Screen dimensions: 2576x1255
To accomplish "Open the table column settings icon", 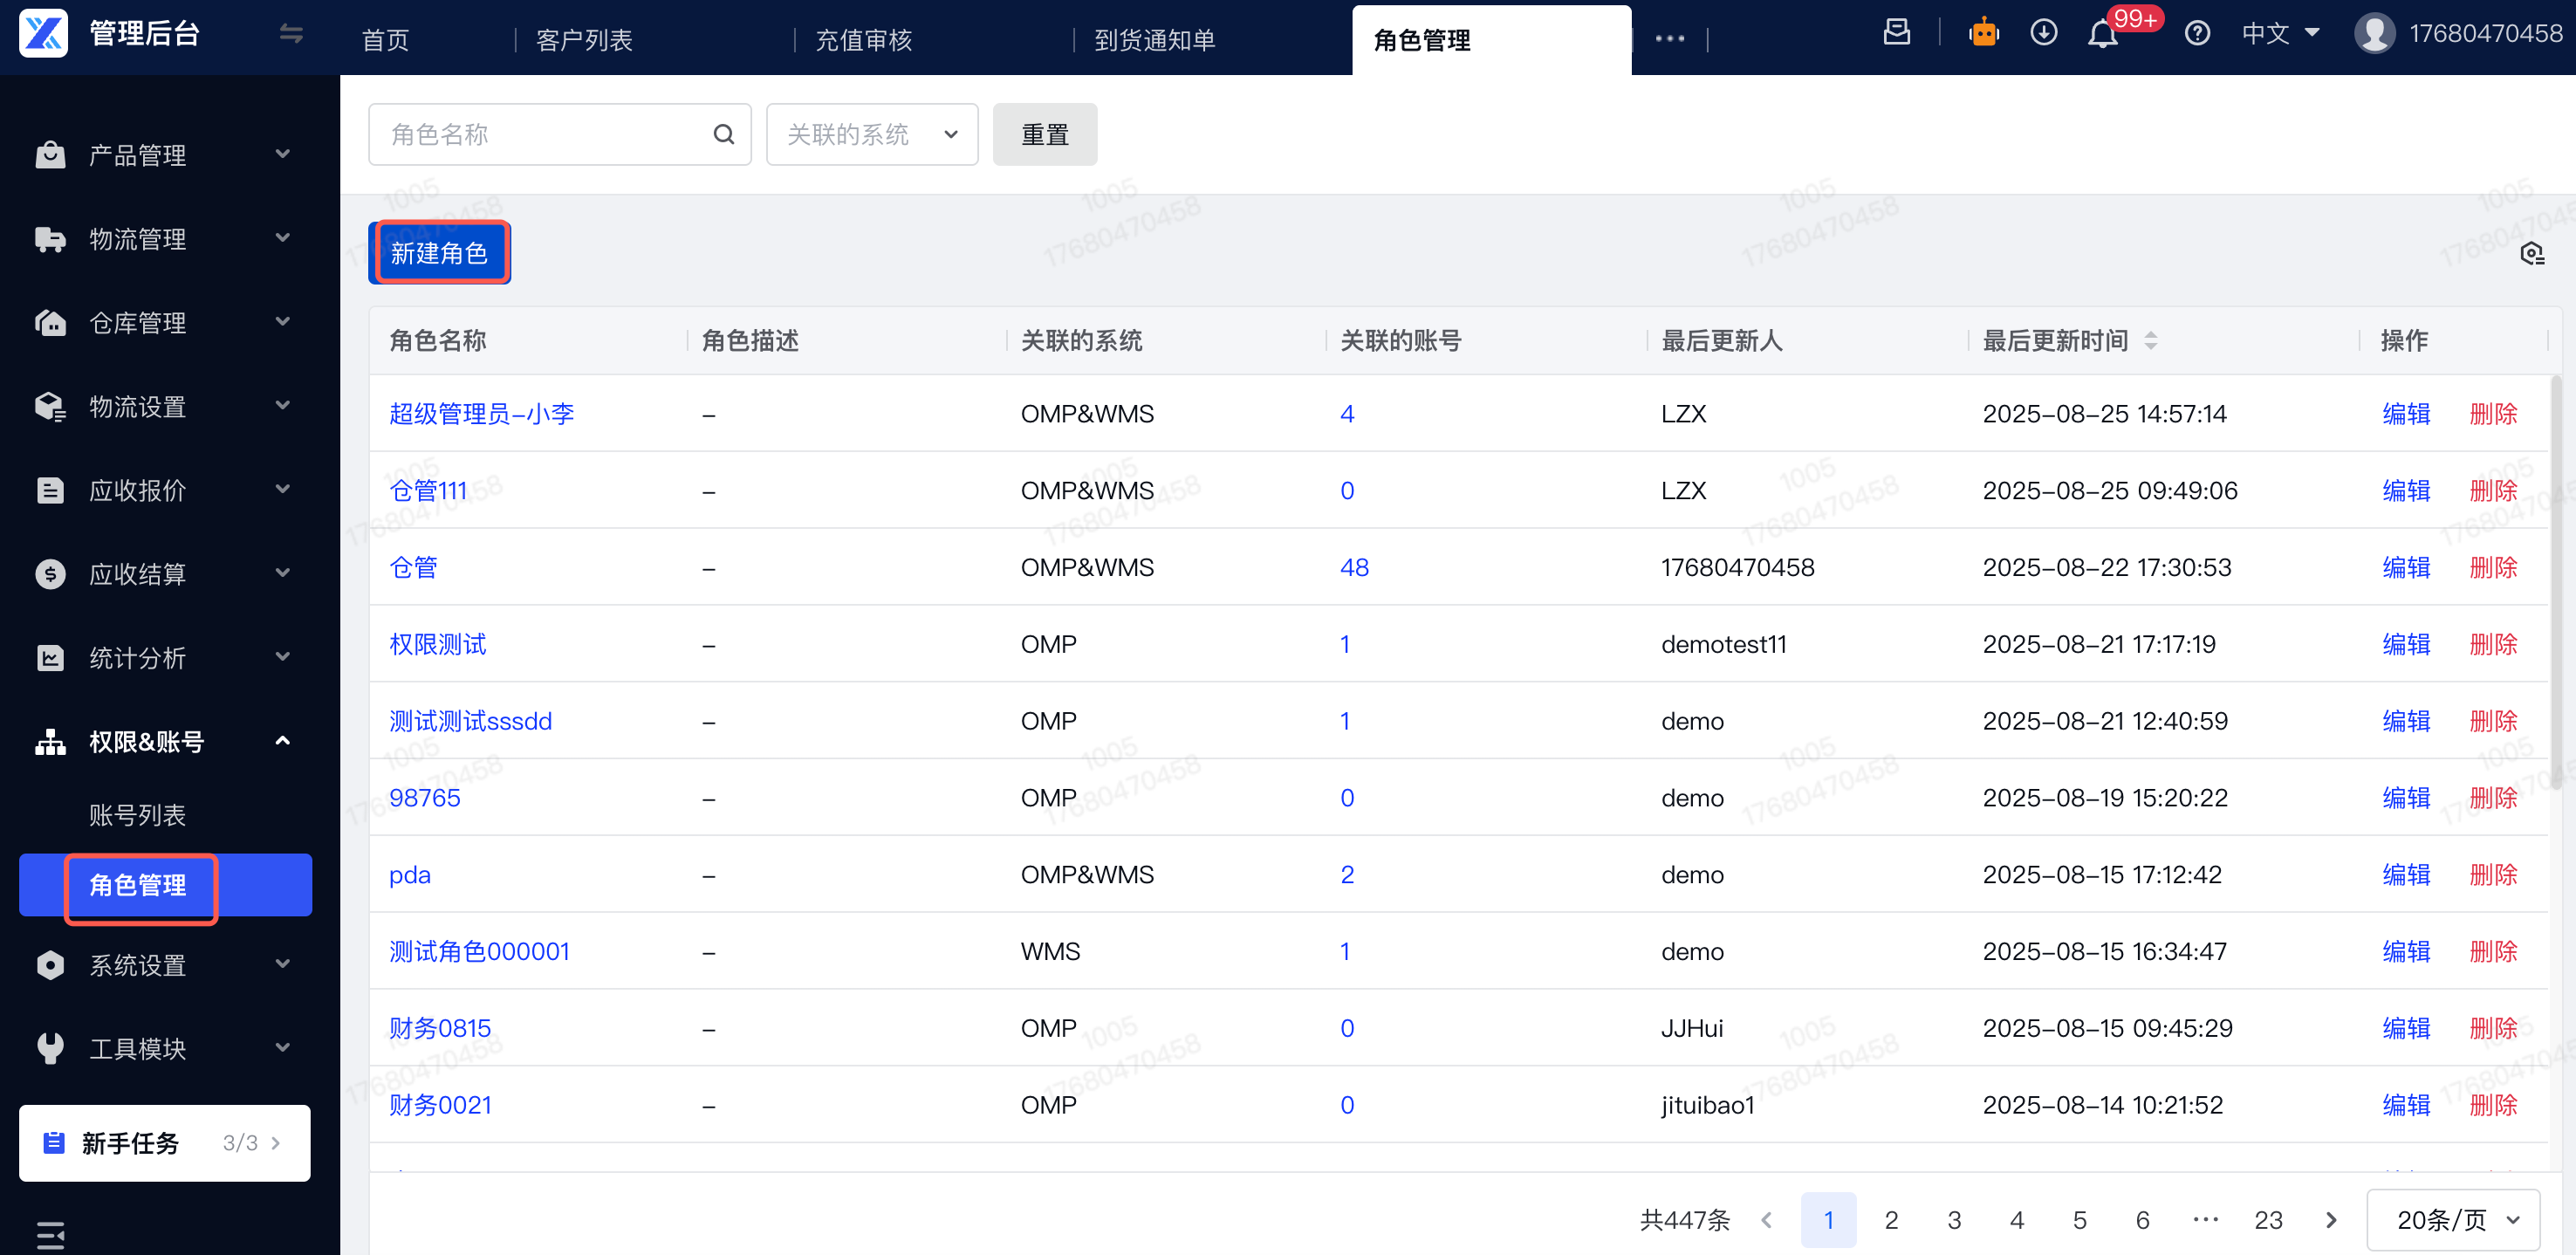I will 2532,253.
